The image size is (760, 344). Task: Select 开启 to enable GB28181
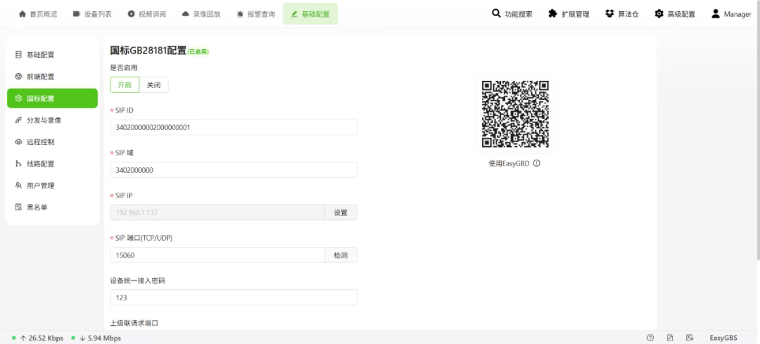(x=124, y=84)
